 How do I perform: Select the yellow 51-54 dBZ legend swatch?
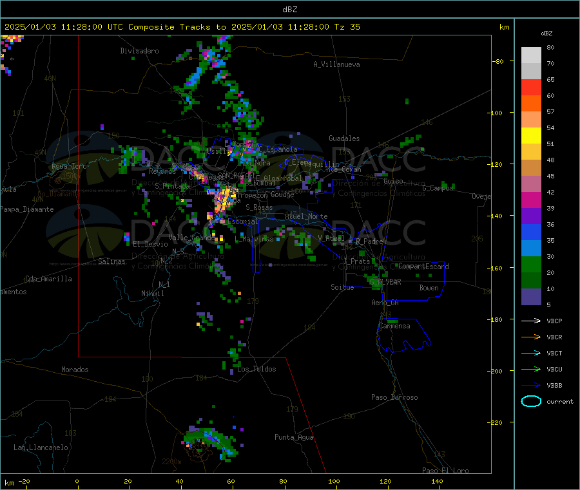click(531, 136)
